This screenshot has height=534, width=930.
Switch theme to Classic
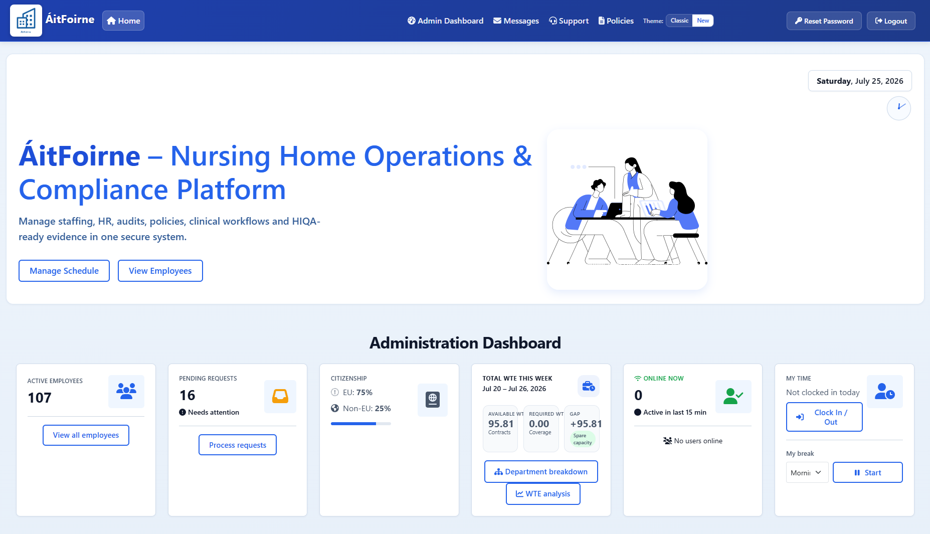[x=679, y=21]
